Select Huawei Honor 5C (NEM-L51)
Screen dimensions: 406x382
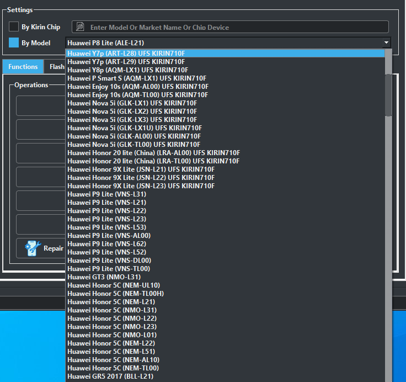click(x=225, y=352)
